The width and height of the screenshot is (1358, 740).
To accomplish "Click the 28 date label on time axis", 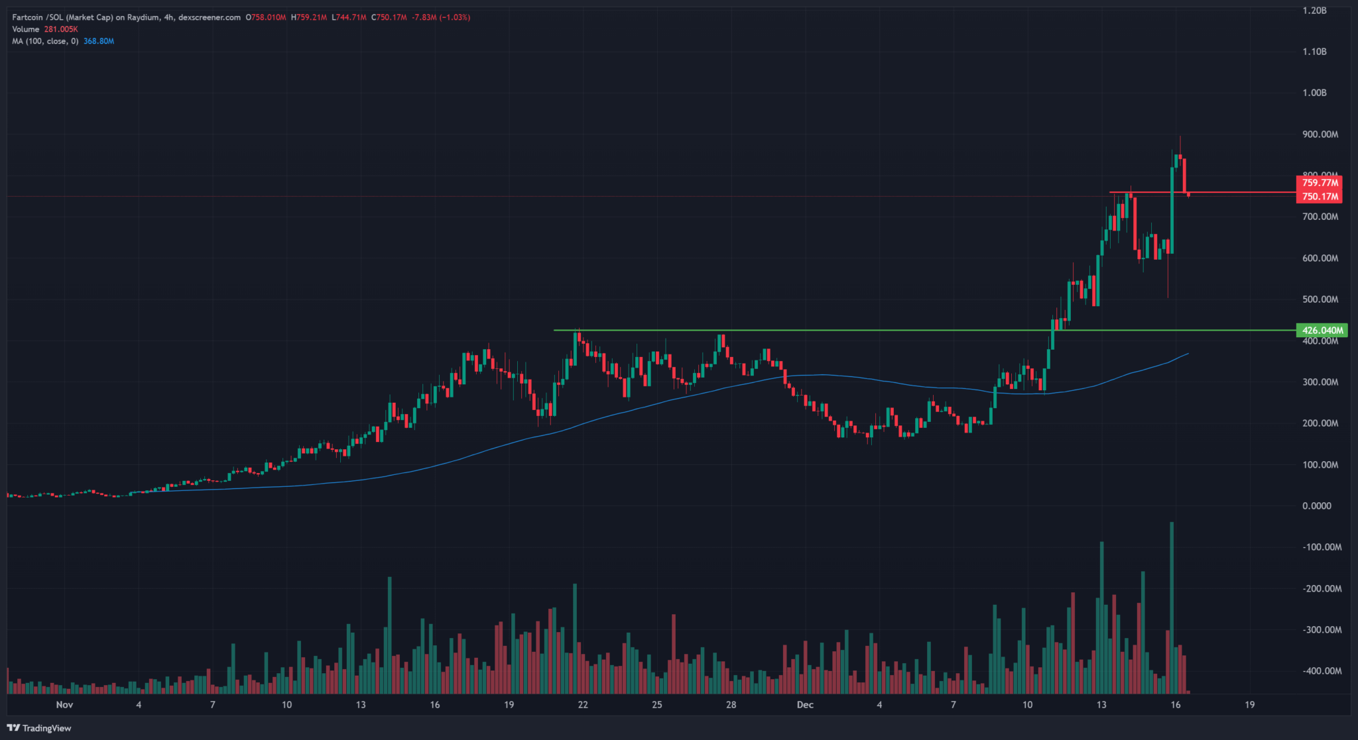I will coord(731,705).
